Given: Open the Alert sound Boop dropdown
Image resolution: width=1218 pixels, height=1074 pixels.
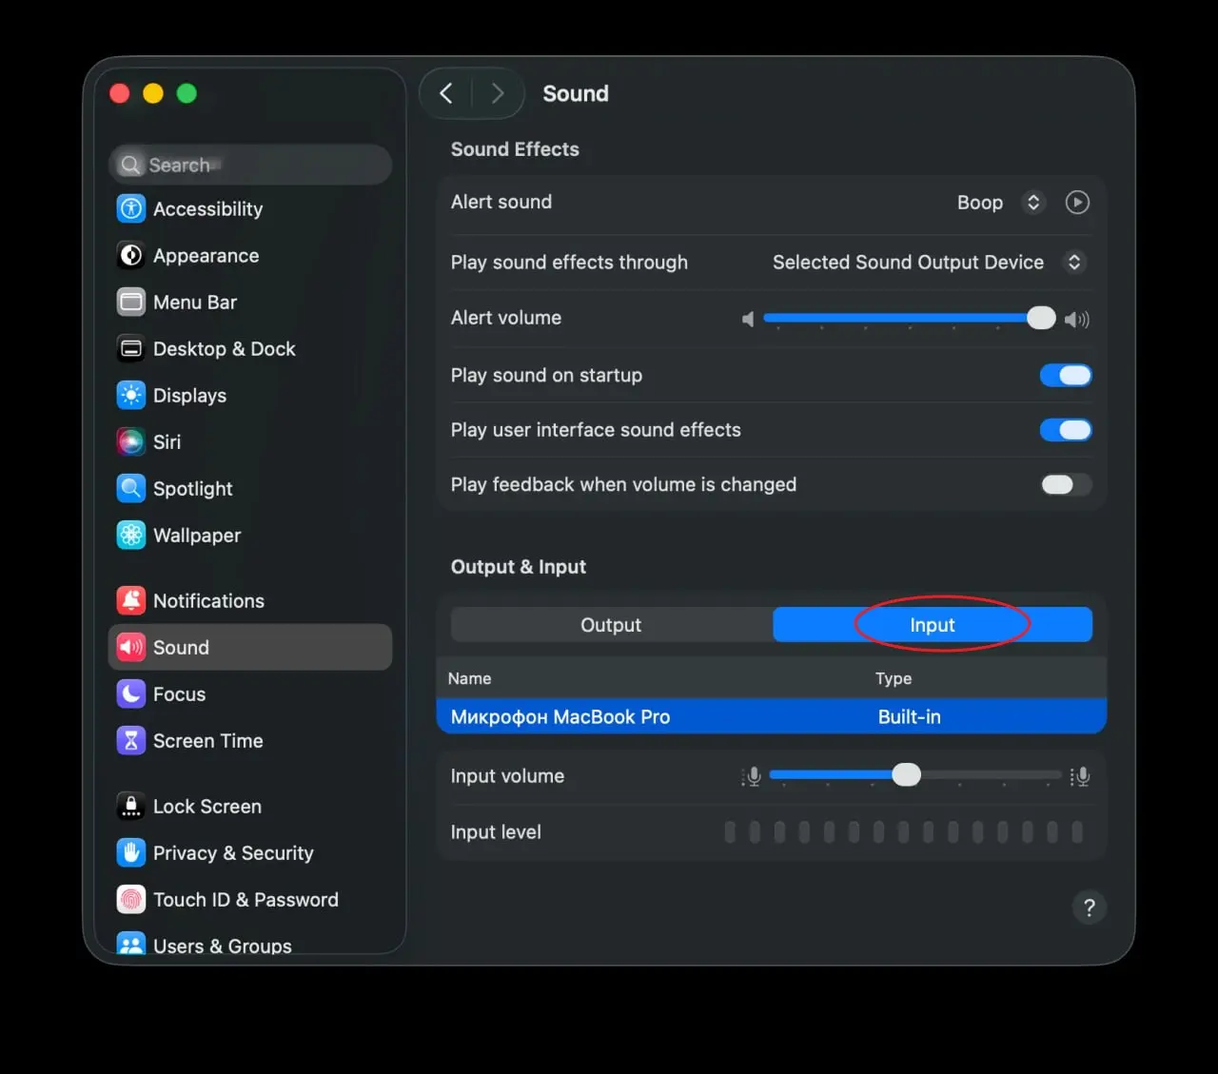Looking at the screenshot, I should [x=999, y=203].
